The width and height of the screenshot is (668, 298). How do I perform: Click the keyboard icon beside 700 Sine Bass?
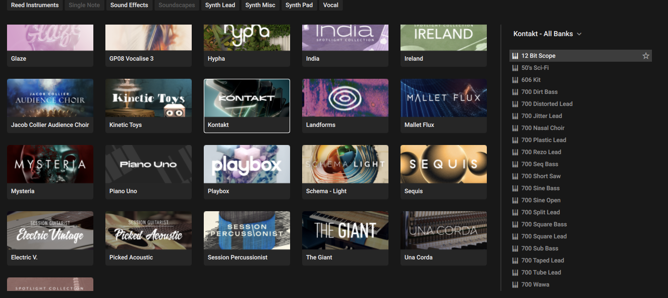pyautogui.click(x=515, y=188)
